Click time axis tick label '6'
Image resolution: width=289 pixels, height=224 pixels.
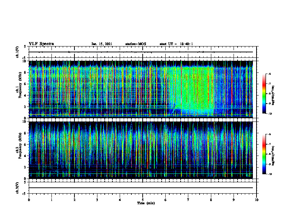point(166,200)
